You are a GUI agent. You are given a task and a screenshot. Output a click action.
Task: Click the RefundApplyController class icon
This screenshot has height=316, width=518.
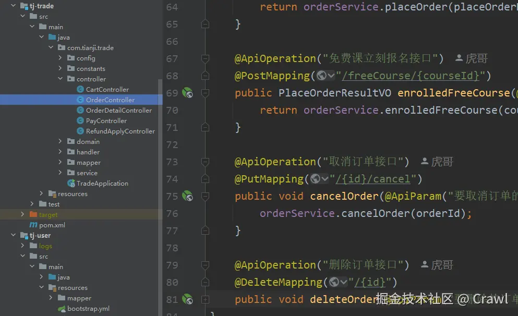(x=80, y=131)
